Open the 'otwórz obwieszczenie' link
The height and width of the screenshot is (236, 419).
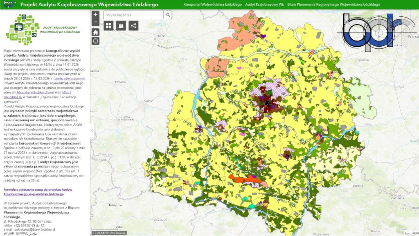click(x=70, y=78)
